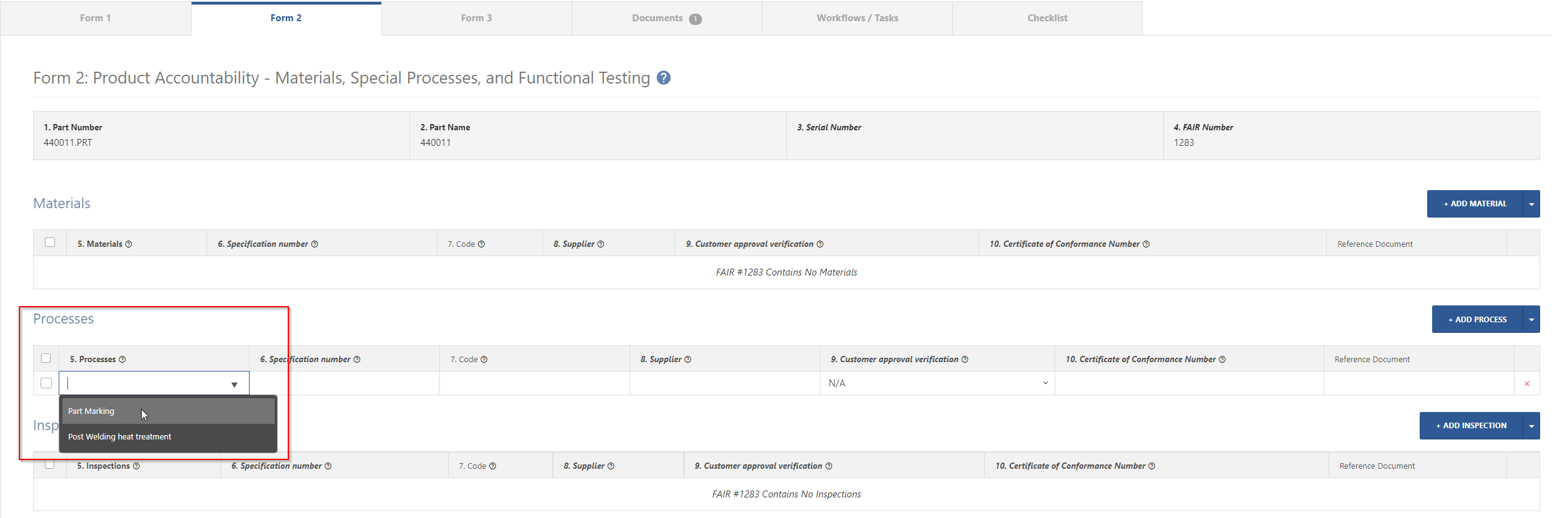
Task: Select the Form 2 tab
Action: (286, 18)
